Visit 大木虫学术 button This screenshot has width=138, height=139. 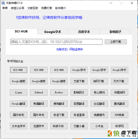(x=19, y=126)
